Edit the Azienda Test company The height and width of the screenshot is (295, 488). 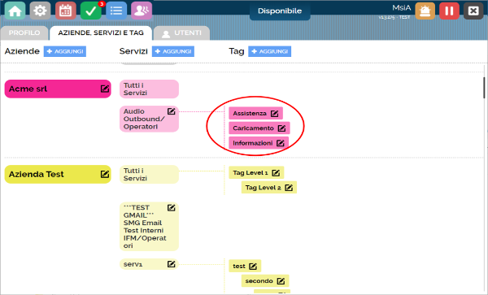(105, 174)
